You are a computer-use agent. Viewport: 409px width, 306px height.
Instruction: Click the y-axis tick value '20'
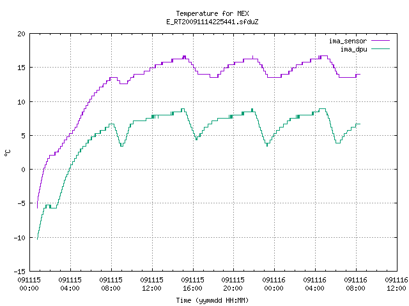point(21,34)
